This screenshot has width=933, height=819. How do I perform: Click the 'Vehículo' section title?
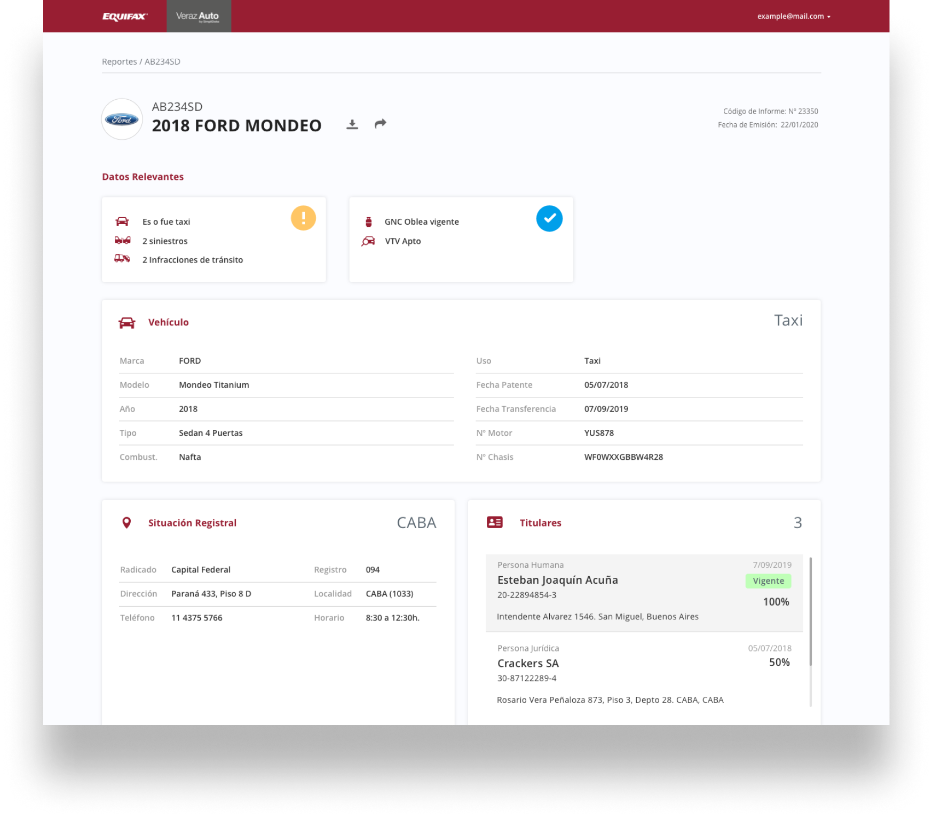tap(169, 322)
